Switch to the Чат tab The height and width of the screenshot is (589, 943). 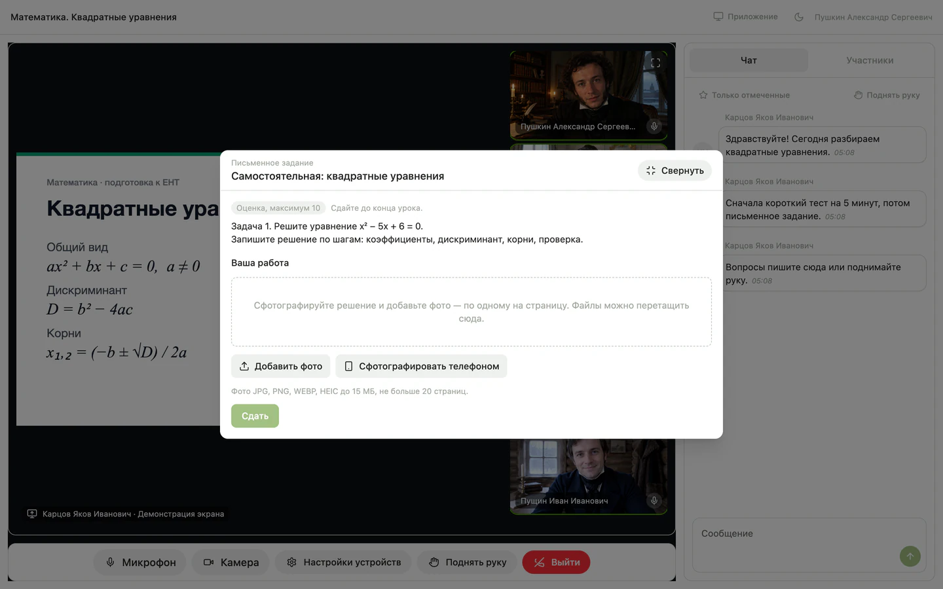click(749, 60)
